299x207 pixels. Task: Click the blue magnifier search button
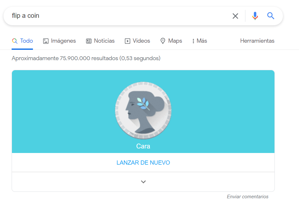click(271, 16)
